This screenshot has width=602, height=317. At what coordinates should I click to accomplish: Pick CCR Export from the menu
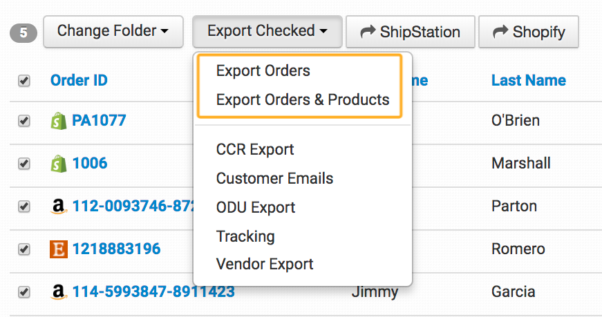[x=255, y=150]
